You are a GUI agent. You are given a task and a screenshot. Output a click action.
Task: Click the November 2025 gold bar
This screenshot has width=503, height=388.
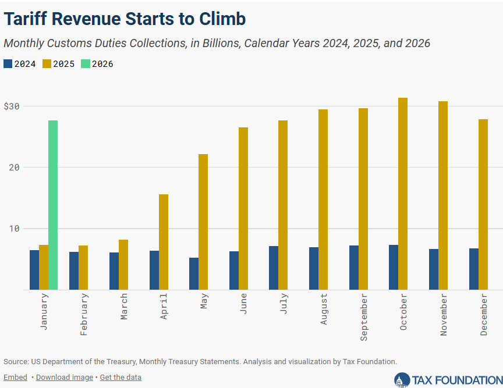coord(443,195)
